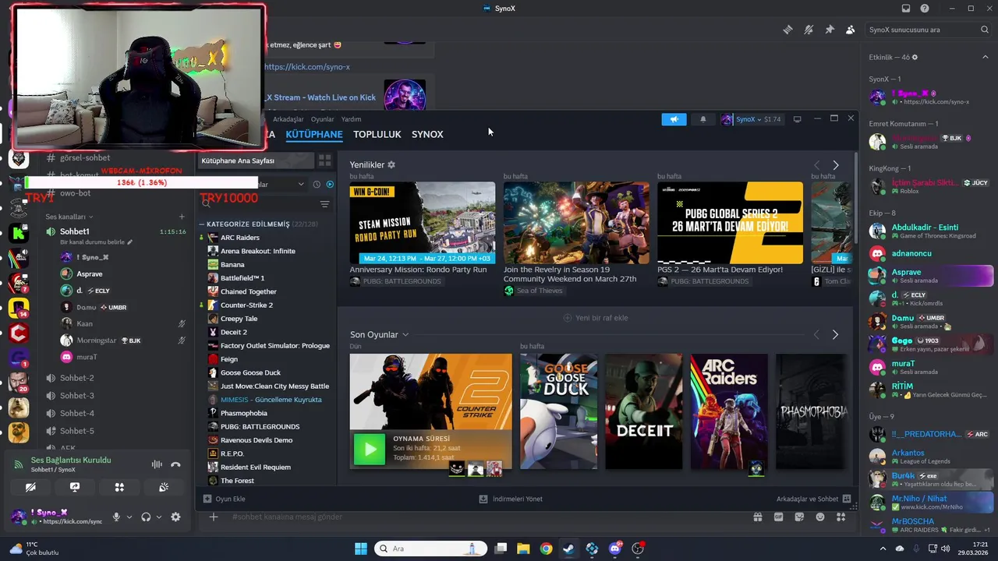Screen dimensions: 998x561
Task: Toggle Discord member list icon
Action: point(850,30)
